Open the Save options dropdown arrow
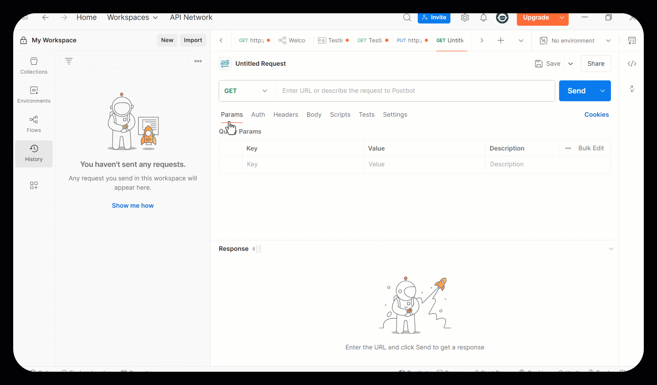The height and width of the screenshot is (385, 657). coord(570,64)
